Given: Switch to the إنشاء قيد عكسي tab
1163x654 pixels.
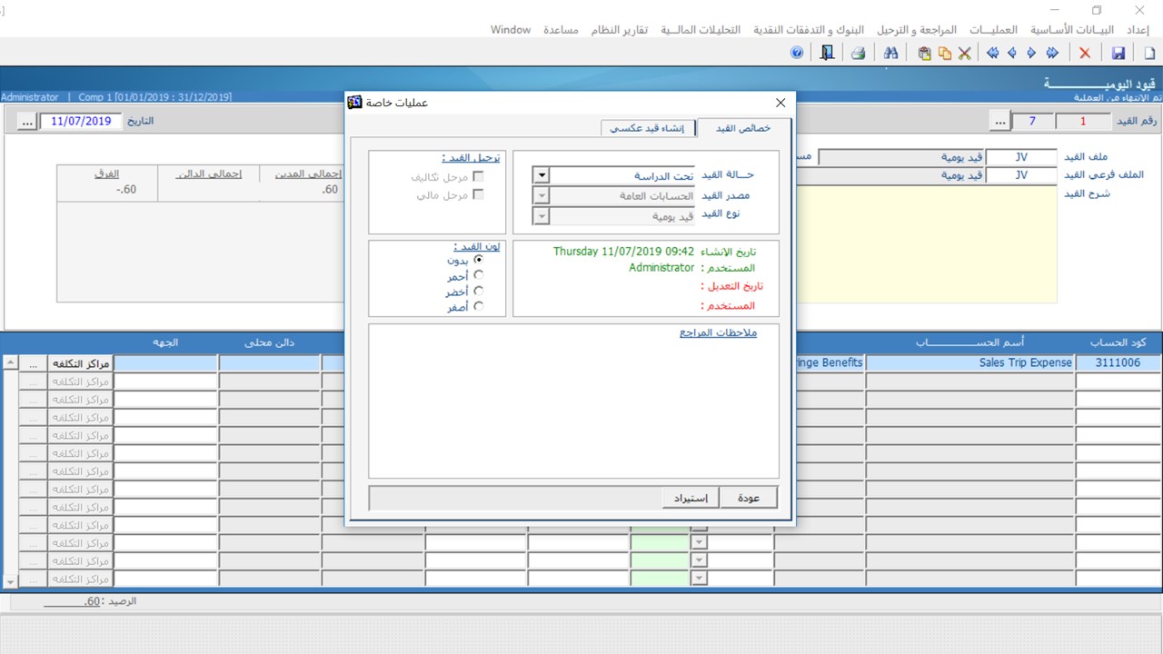Looking at the screenshot, I should (649, 128).
